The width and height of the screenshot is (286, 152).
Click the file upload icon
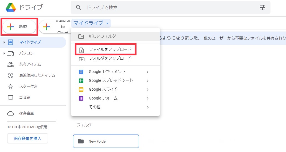click(81, 50)
